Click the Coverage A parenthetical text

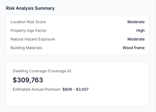(59, 71)
